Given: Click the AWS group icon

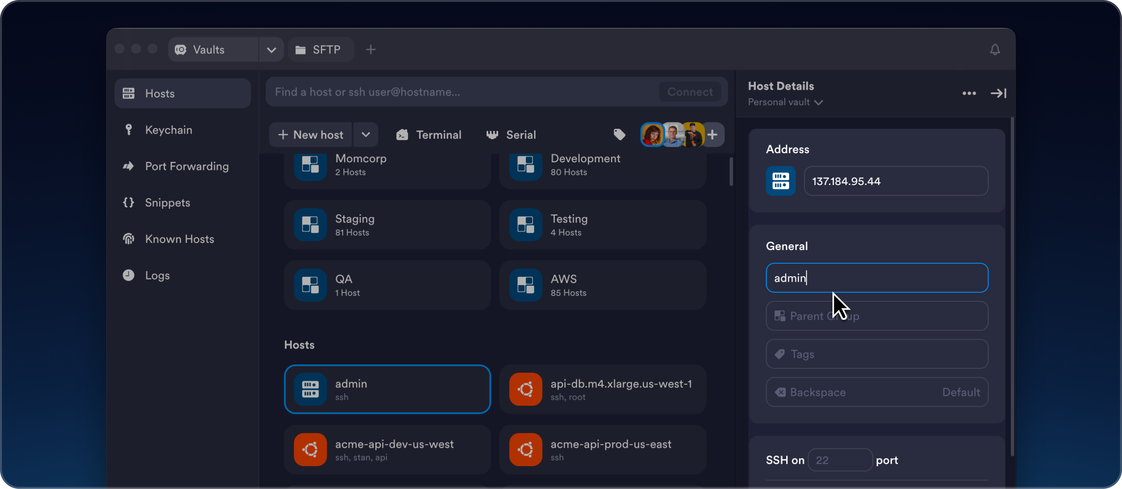Looking at the screenshot, I should click(526, 285).
